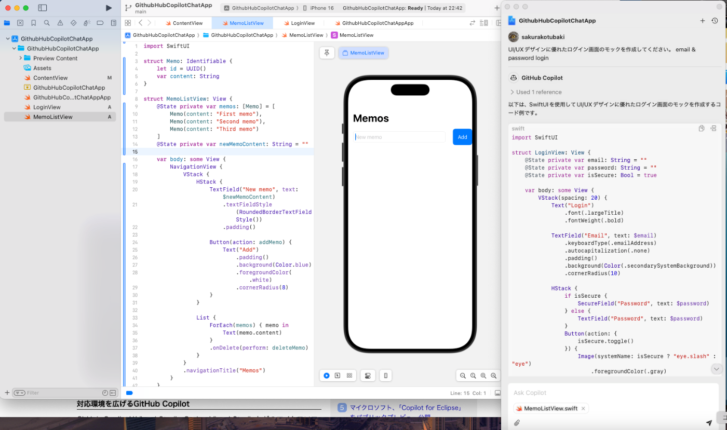Show preview Variants grid
This screenshot has width=727, height=430.
[349, 376]
